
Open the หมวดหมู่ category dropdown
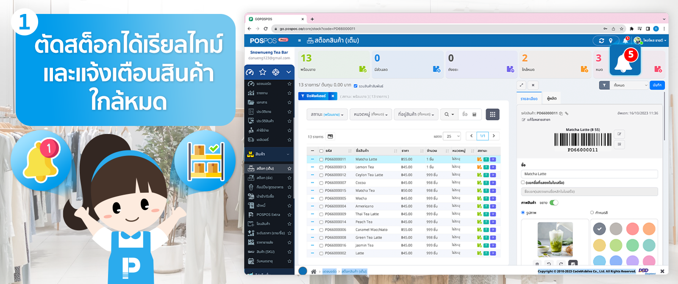click(370, 115)
